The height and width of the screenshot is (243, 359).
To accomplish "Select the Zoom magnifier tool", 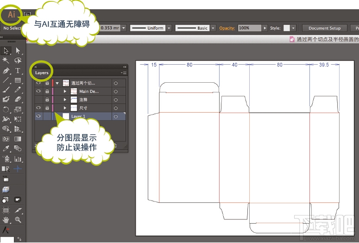I will (x=18, y=220).
